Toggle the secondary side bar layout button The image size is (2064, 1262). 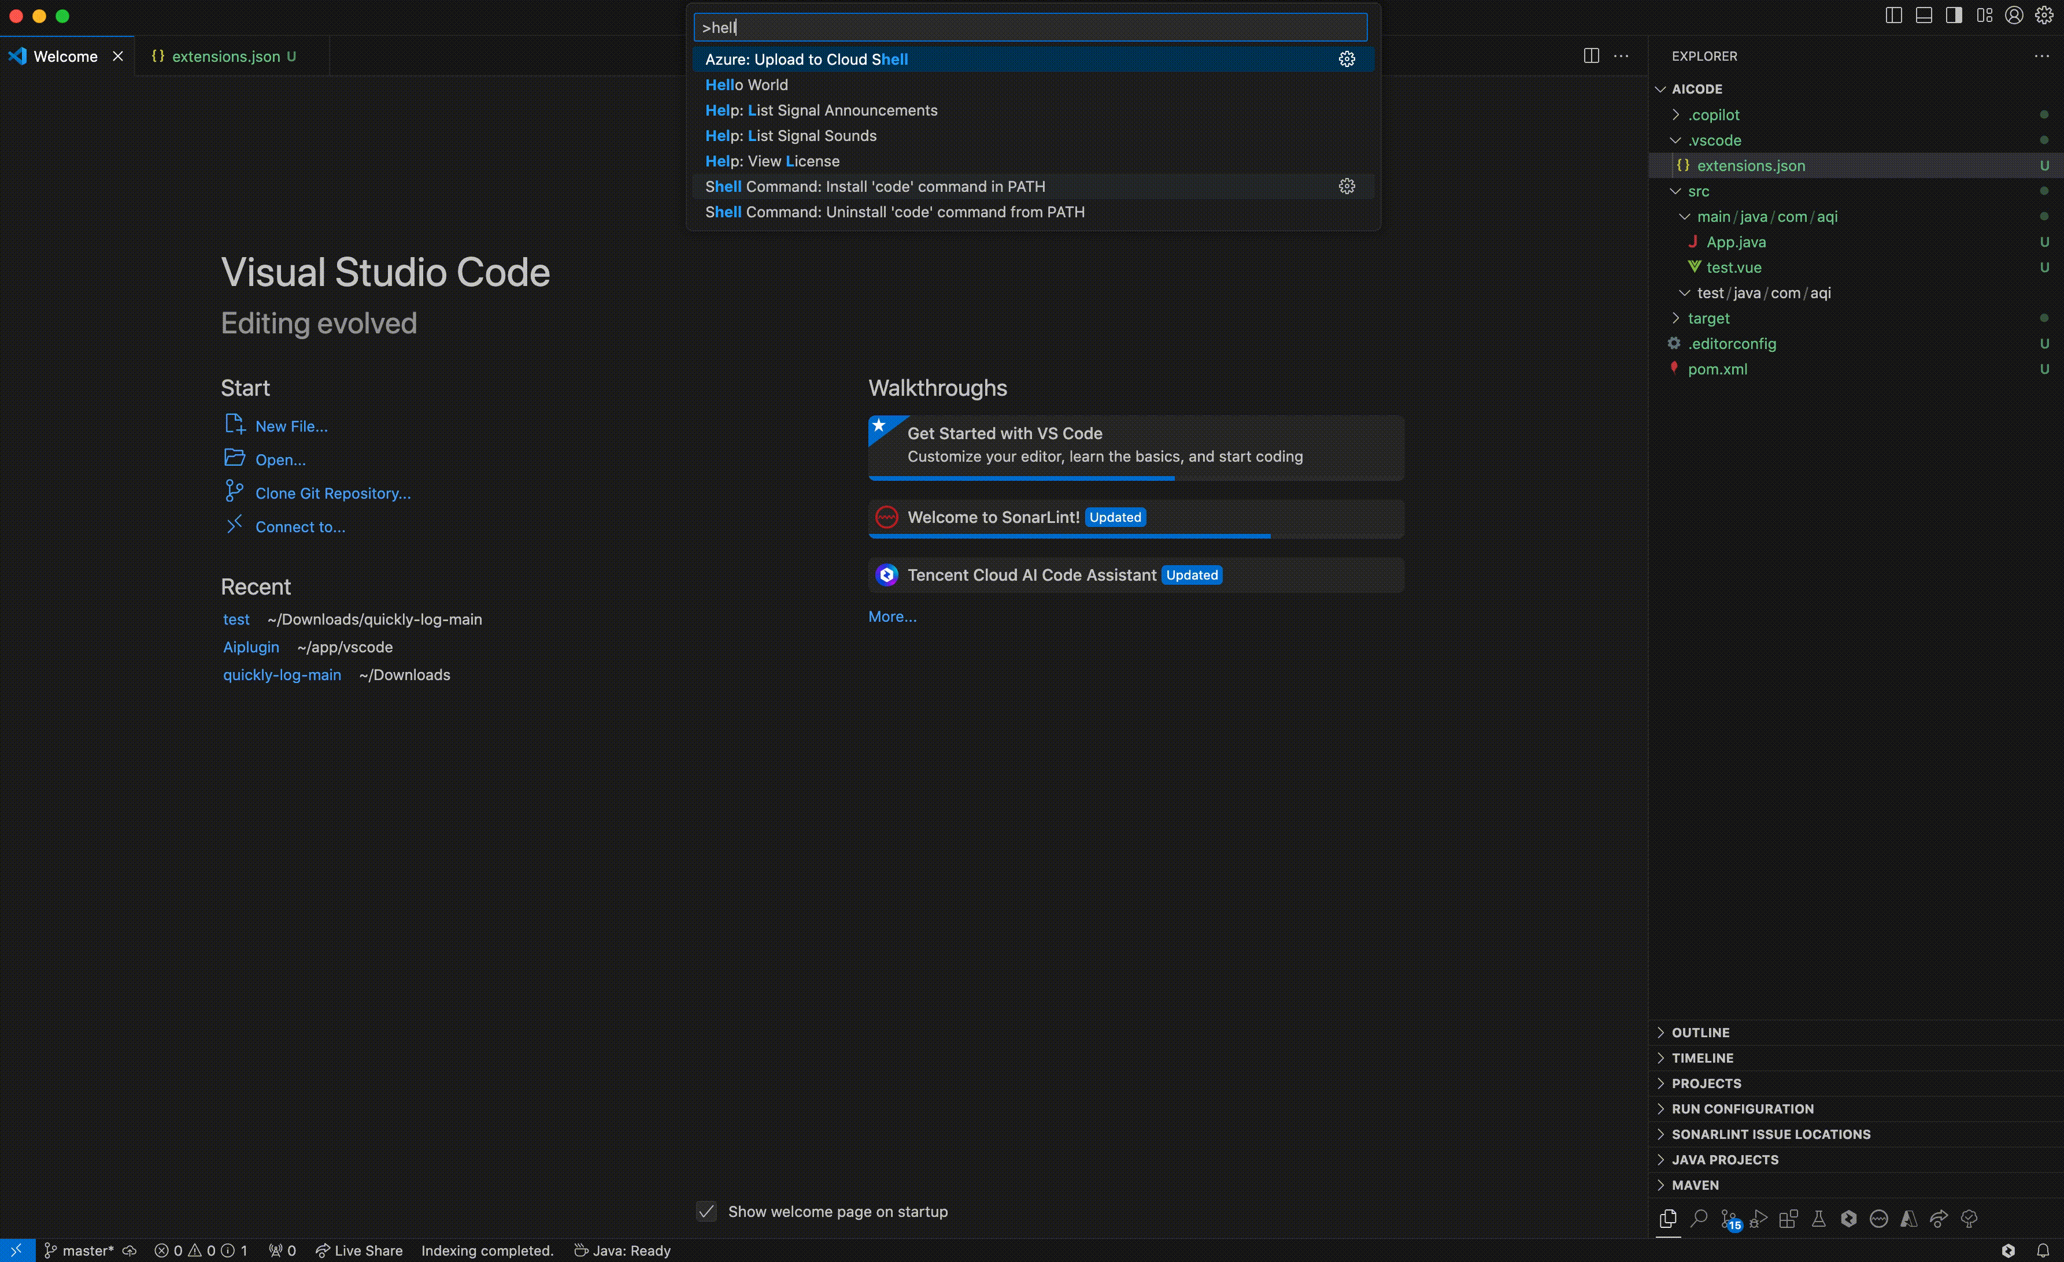1954,15
